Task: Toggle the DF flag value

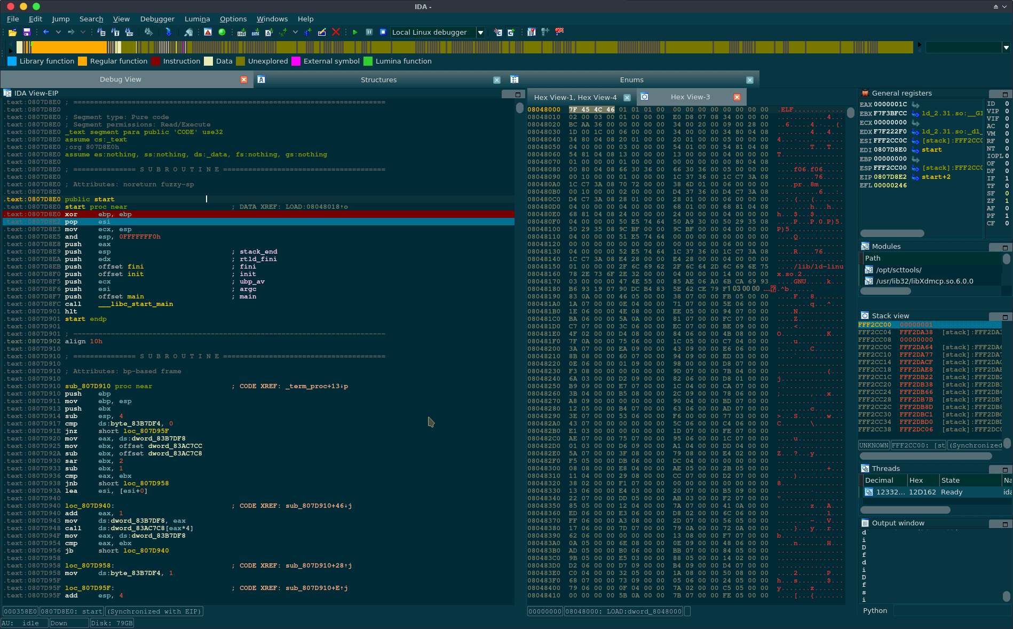Action: pyautogui.click(x=1007, y=171)
